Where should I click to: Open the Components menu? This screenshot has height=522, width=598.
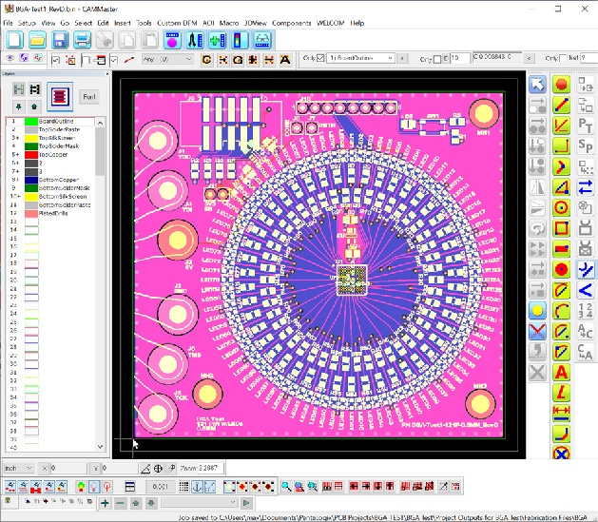(x=291, y=22)
